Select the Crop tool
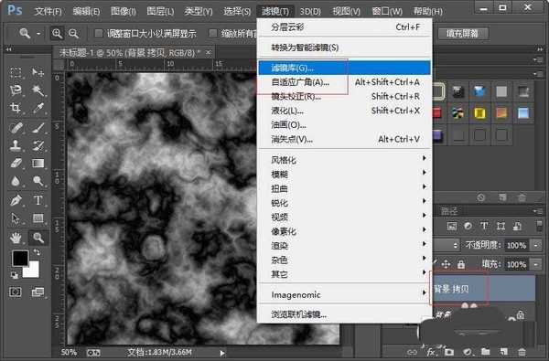Image resolution: width=549 pixels, height=361 pixels. [16, 108]
